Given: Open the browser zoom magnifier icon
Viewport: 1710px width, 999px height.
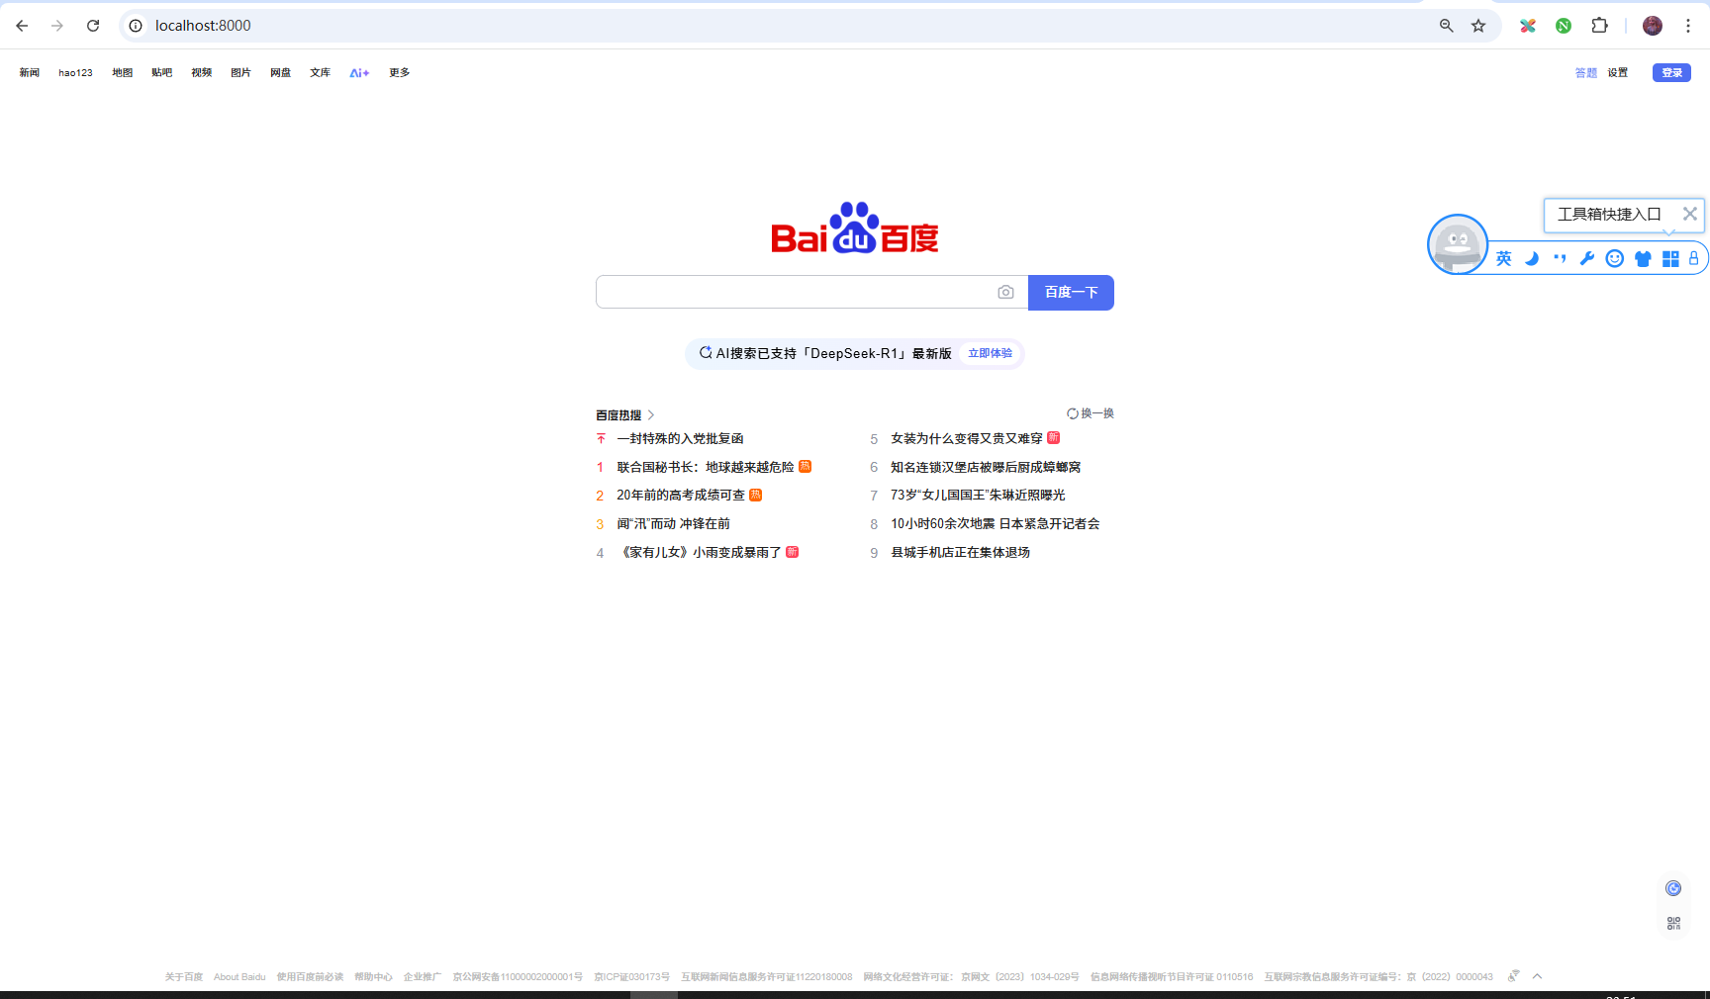Looking at the screenshot, I should (x=1447, y=26).
